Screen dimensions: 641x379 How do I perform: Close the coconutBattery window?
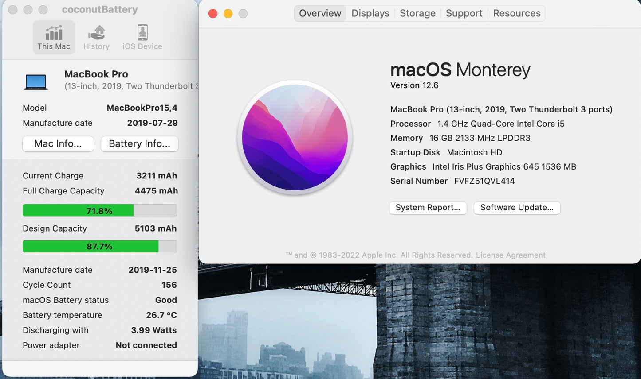(x=13, y=10)
